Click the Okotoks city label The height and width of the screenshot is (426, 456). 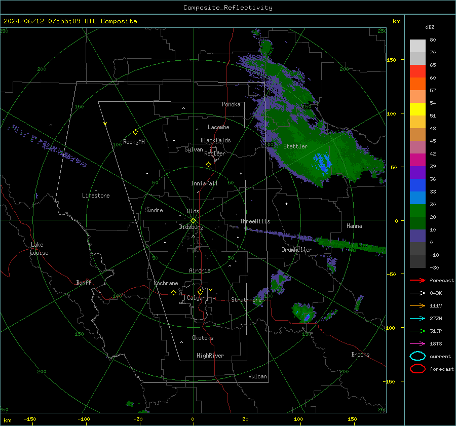click(203, 338)
